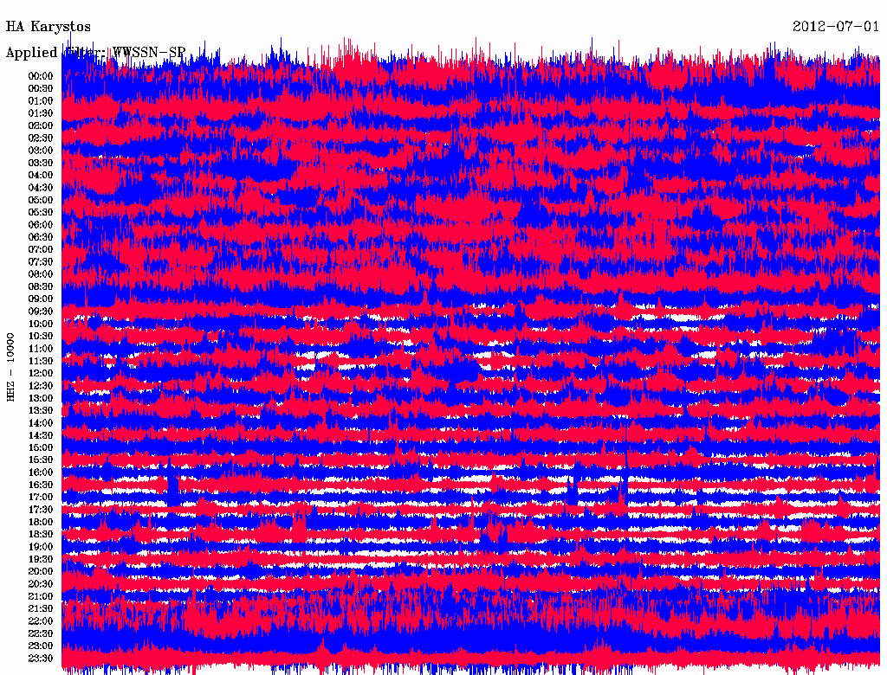Select the 2012-07-01 date label
The width and height of the screenshot is (887, 675).
pyautogui.click(x=836, y=27)
